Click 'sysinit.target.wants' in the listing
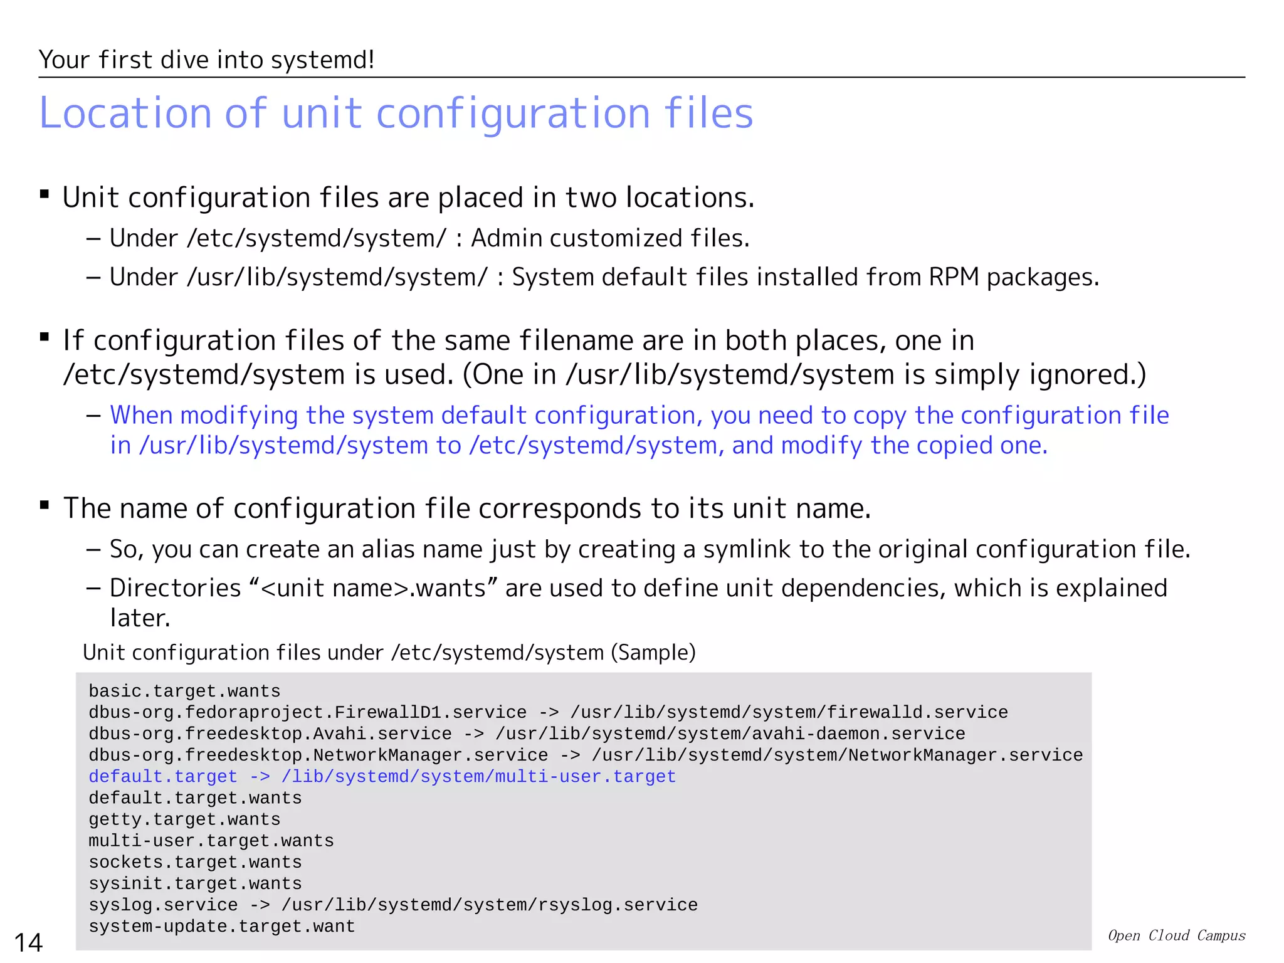 [x=195, y=883]
